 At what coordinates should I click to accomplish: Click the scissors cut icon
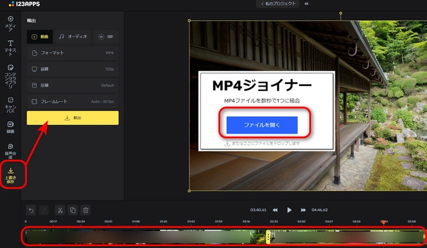pyautogui.click(x=60, y=210)
